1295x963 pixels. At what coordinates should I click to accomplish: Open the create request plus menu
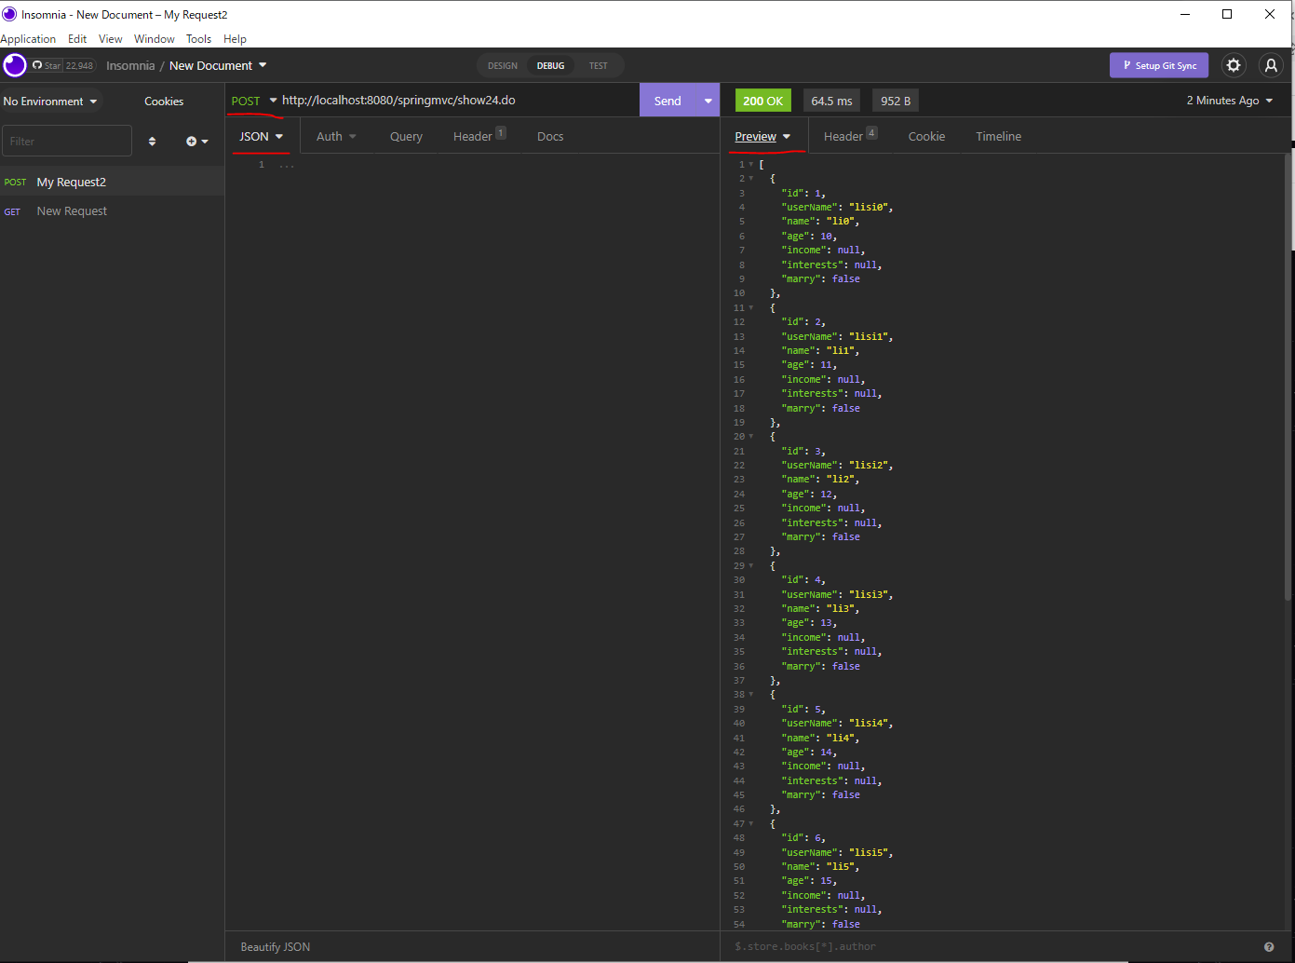(x=196, y=142)
